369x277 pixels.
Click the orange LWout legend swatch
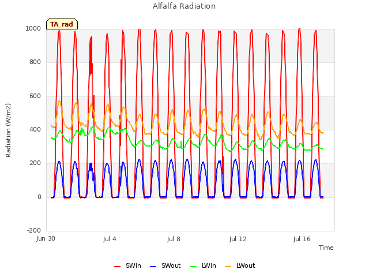[228, 267]
